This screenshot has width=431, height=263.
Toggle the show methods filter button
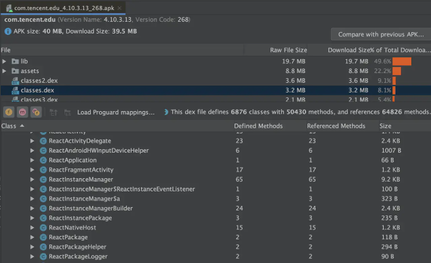pos(23,112)
